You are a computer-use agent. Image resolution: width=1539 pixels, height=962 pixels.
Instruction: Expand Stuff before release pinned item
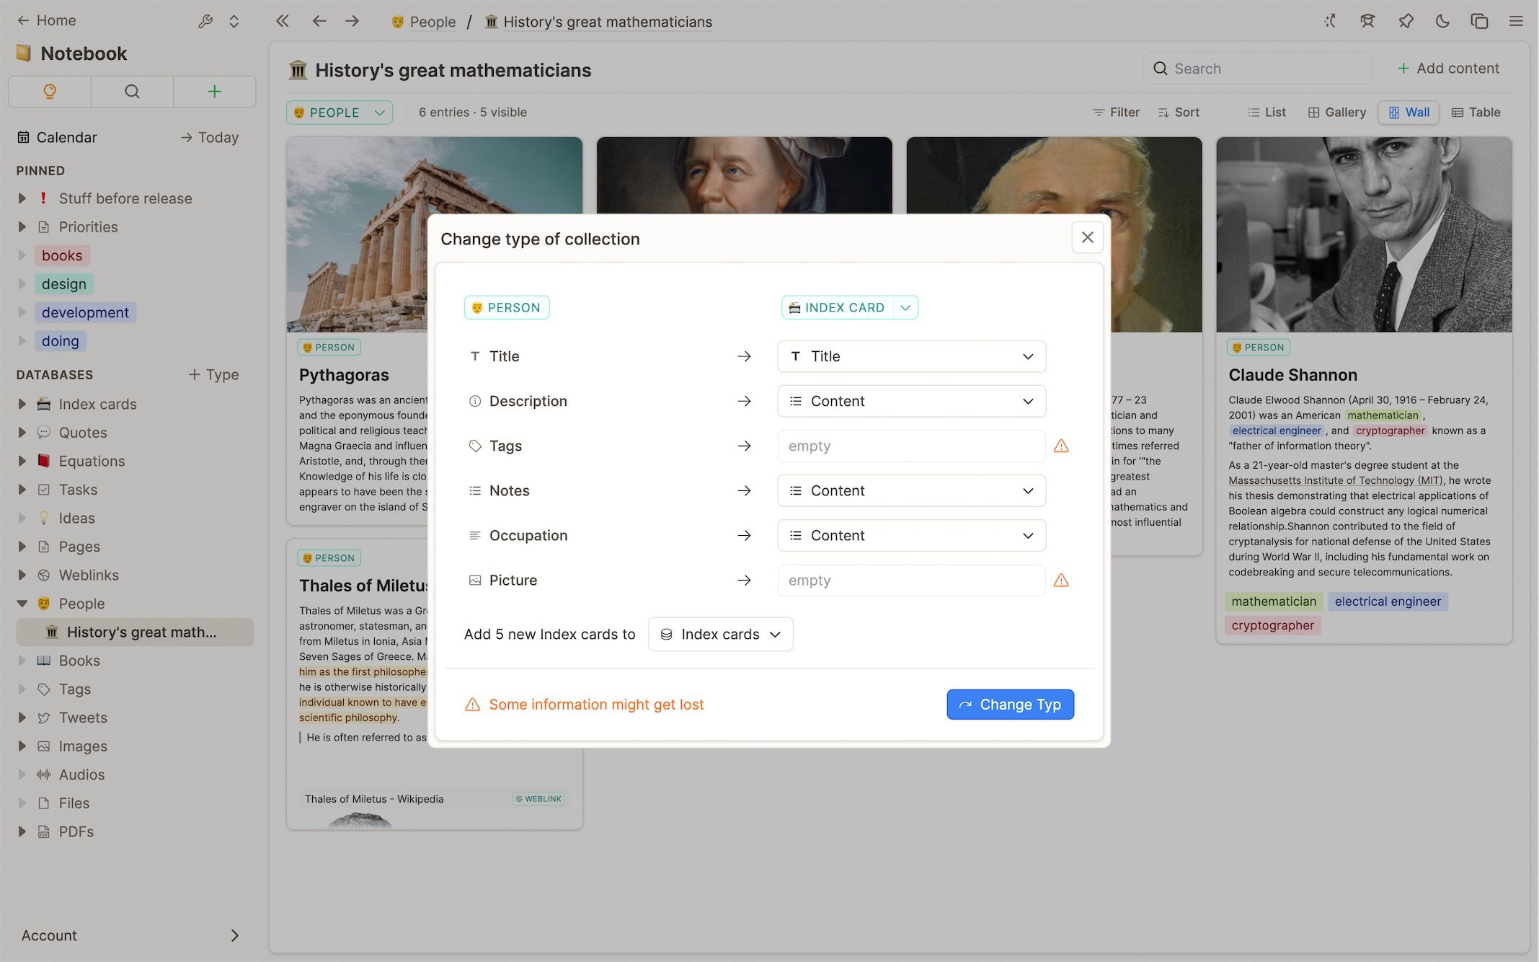[22, 198]
